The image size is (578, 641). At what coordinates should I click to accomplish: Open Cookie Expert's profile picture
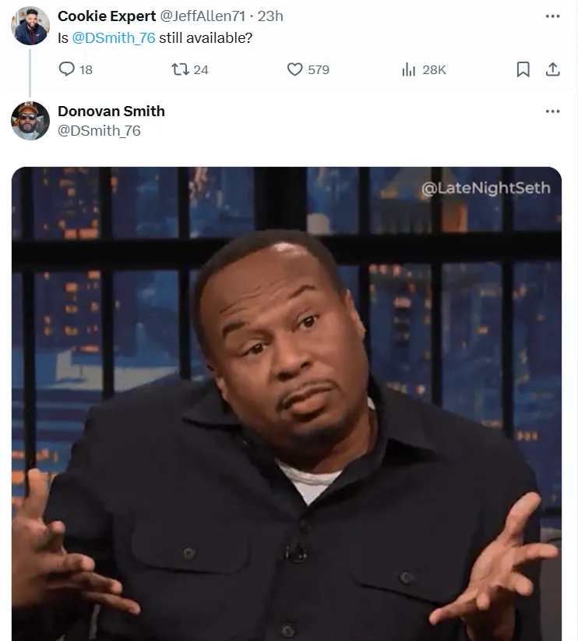[30, 26]
